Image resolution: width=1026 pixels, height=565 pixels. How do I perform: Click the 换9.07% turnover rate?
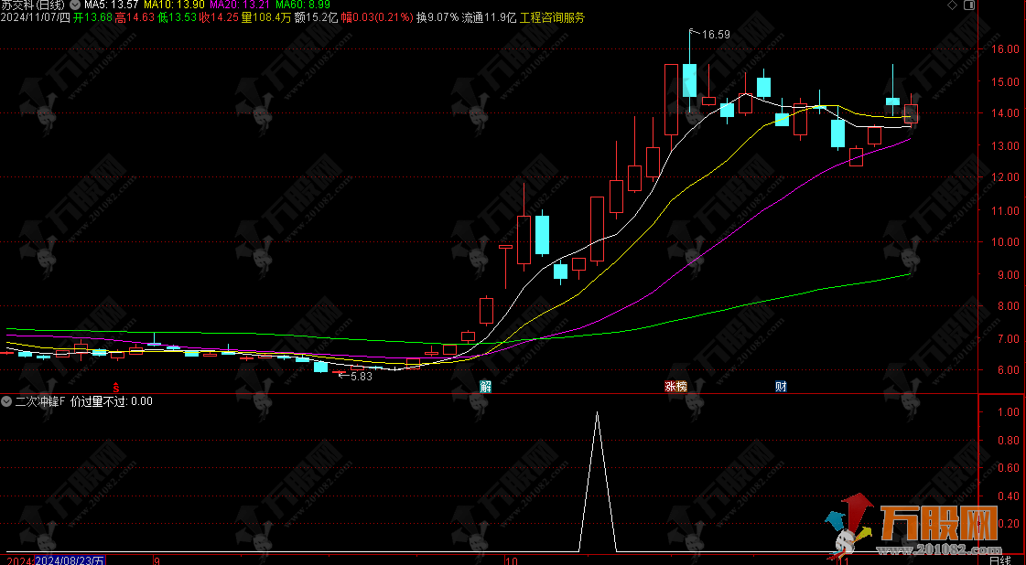click(437, 17)
